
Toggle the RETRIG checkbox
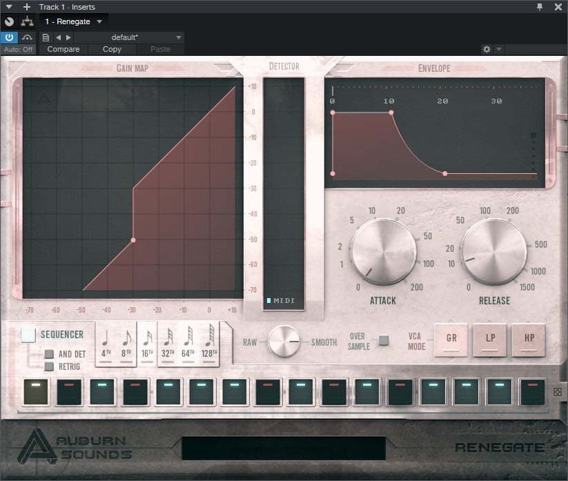pyautogui.click(x=49, y=366)
